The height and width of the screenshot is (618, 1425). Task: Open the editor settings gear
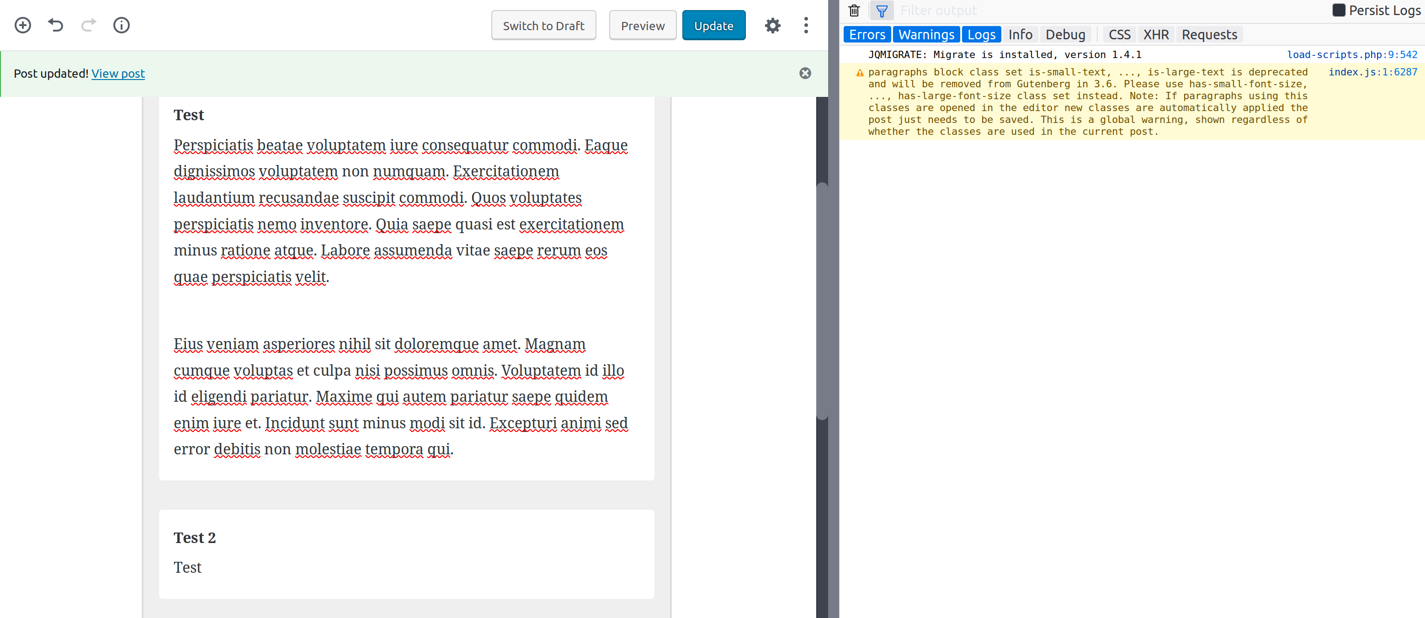point(773,25)
